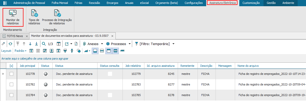Click the export layout up-arrow icon
This screenshot has height=101, width=306.
pyautogui.click(x=52, y=51)
